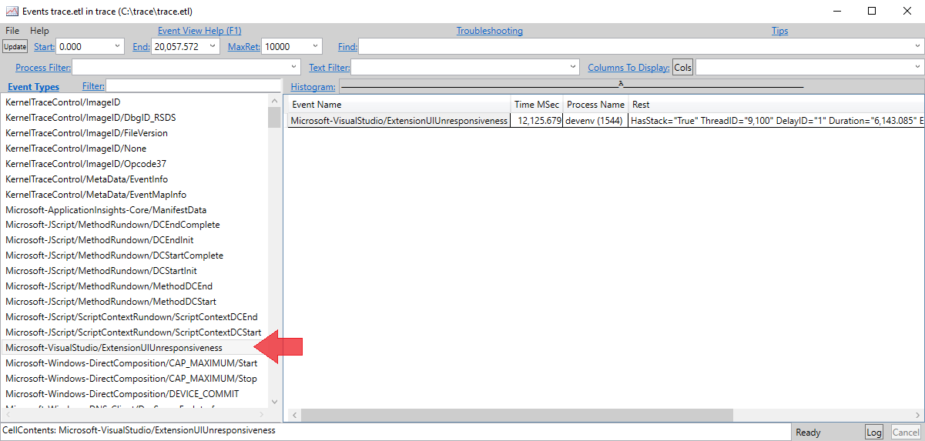Expand the Find box dropdown arrow
Viewport: 925px width, 441px height.
918,46
